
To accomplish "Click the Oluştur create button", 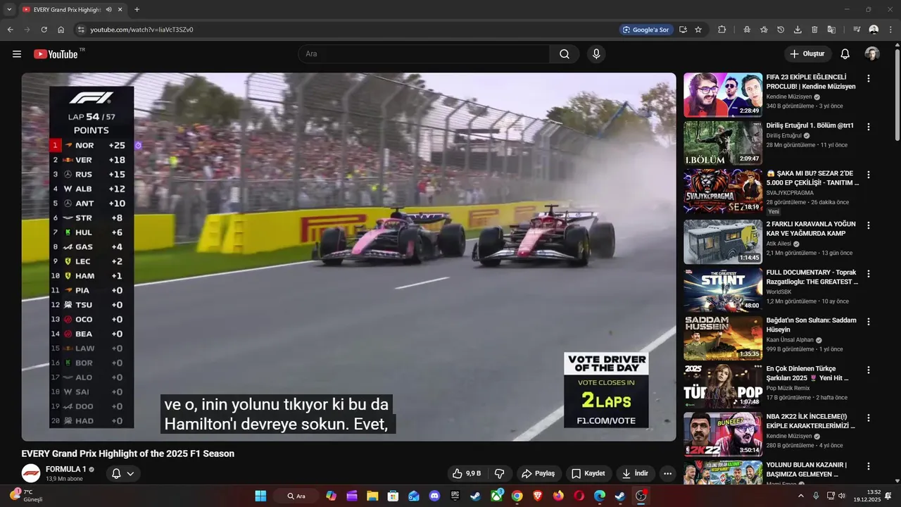I will tap(808, 54).
